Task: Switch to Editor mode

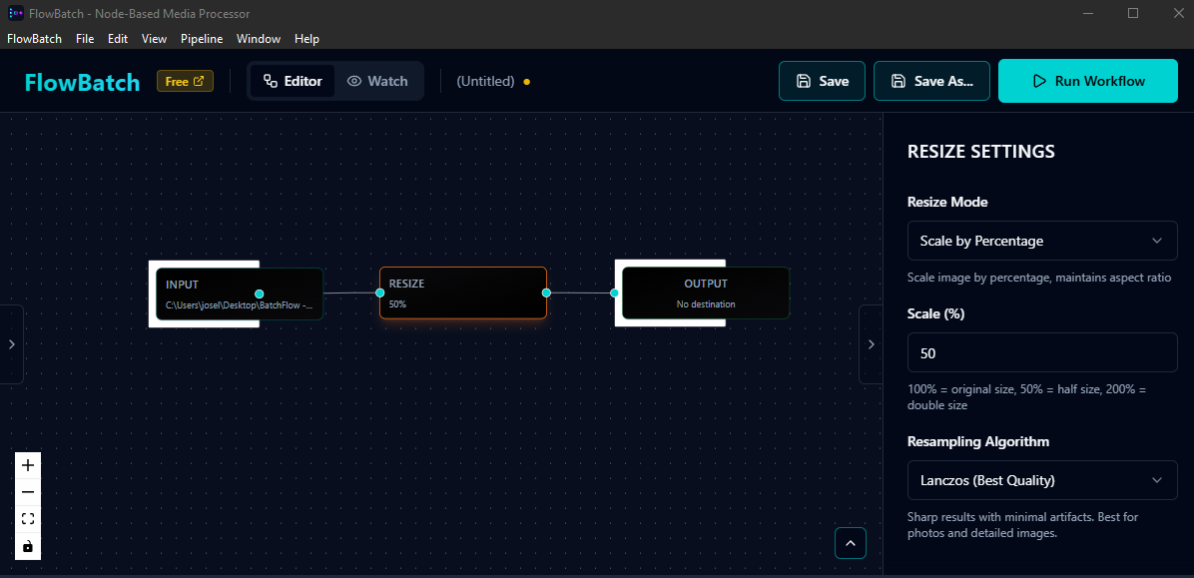Action: click(x=293, y=81)
